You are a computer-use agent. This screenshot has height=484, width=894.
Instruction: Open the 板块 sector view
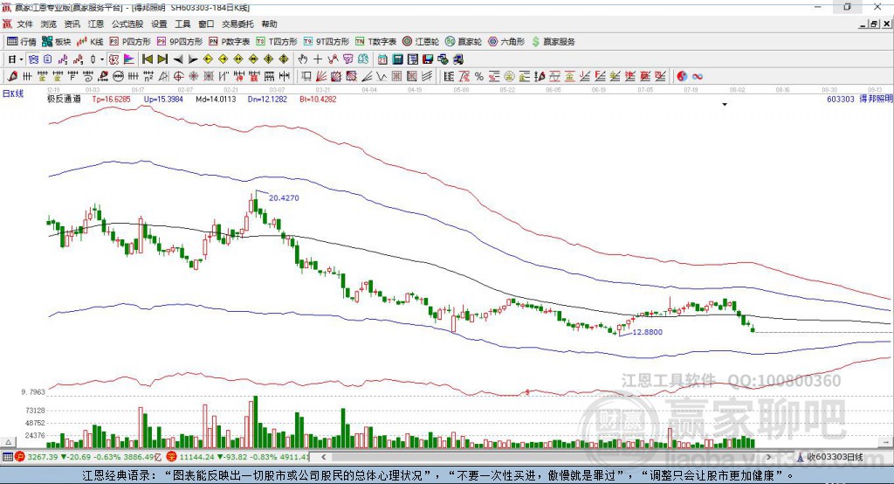pos(56,42)
